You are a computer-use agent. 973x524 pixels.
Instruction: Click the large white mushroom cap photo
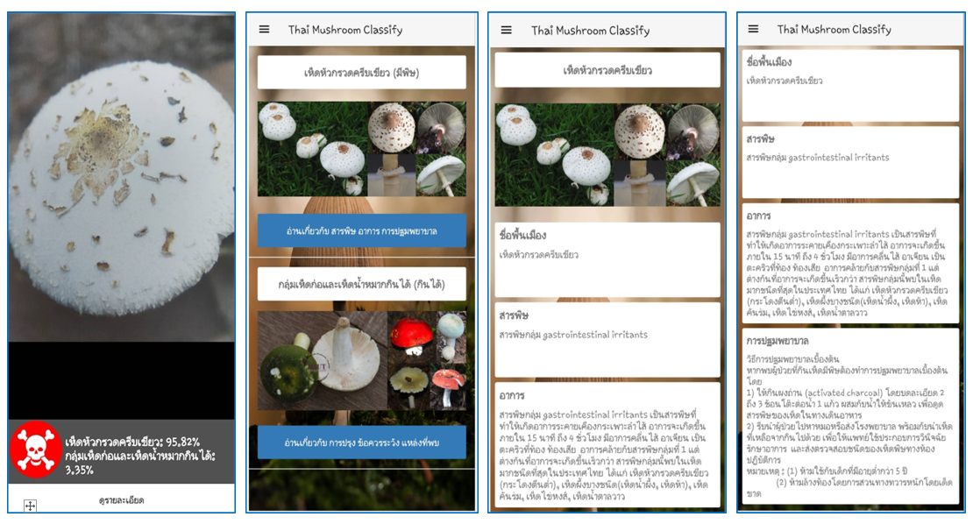point(121,175)
